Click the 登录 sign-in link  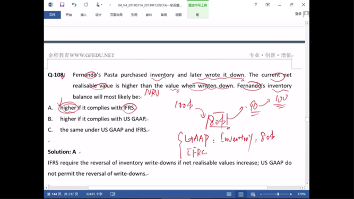[x=298, y=14]
